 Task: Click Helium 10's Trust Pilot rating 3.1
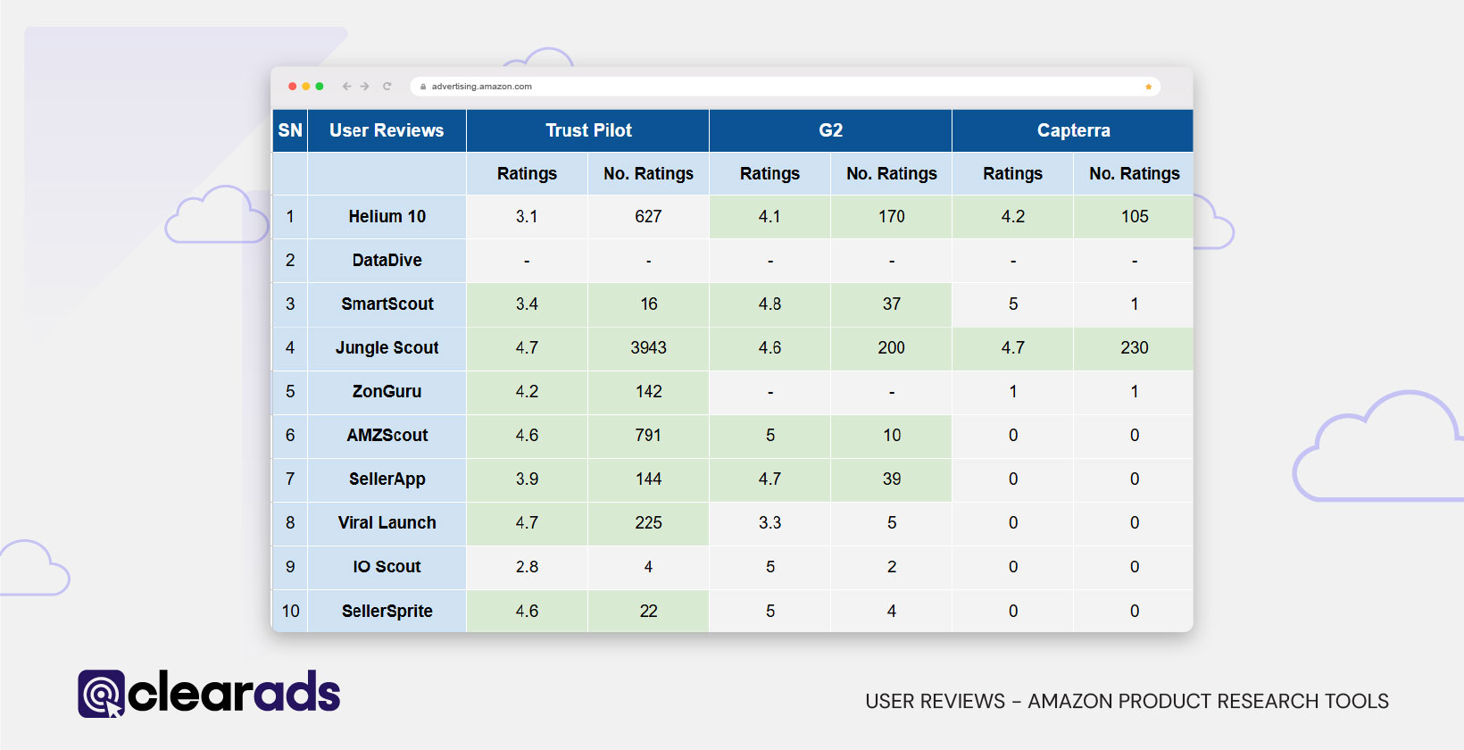(x=527, y=216)
